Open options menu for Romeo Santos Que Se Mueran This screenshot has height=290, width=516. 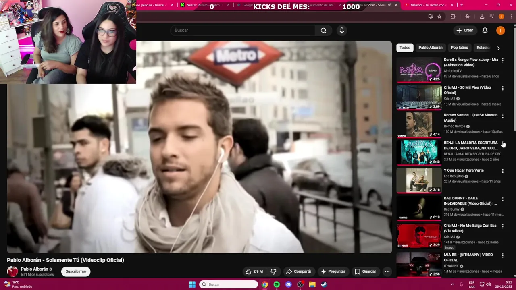pyautogui.click(x=502, y=116)
